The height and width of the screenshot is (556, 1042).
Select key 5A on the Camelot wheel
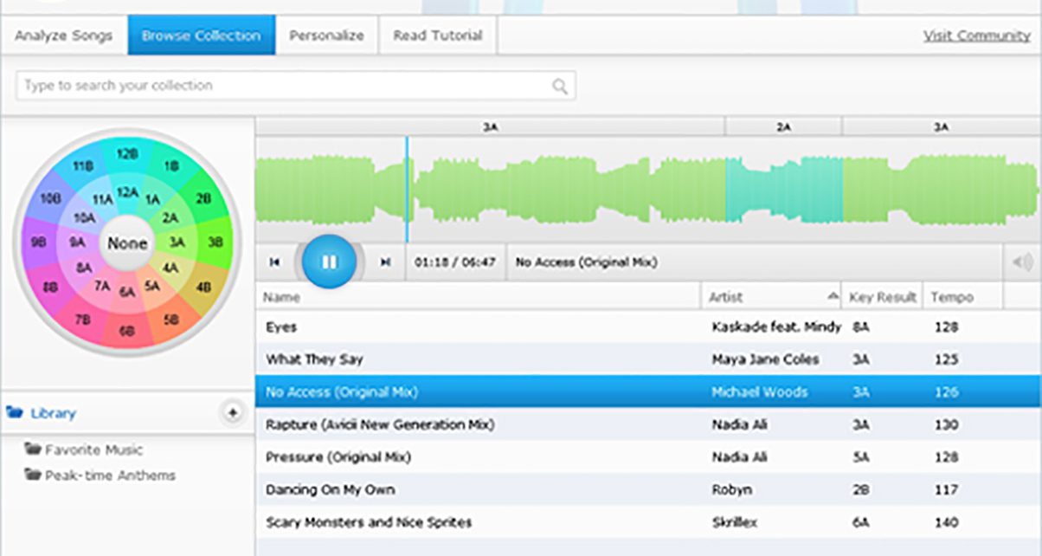pyautogui.click(x=152, y=285)
